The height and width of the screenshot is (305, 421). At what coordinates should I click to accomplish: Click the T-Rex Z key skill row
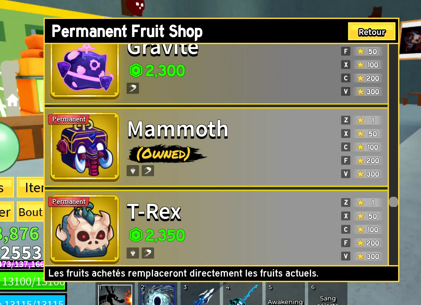361,202
